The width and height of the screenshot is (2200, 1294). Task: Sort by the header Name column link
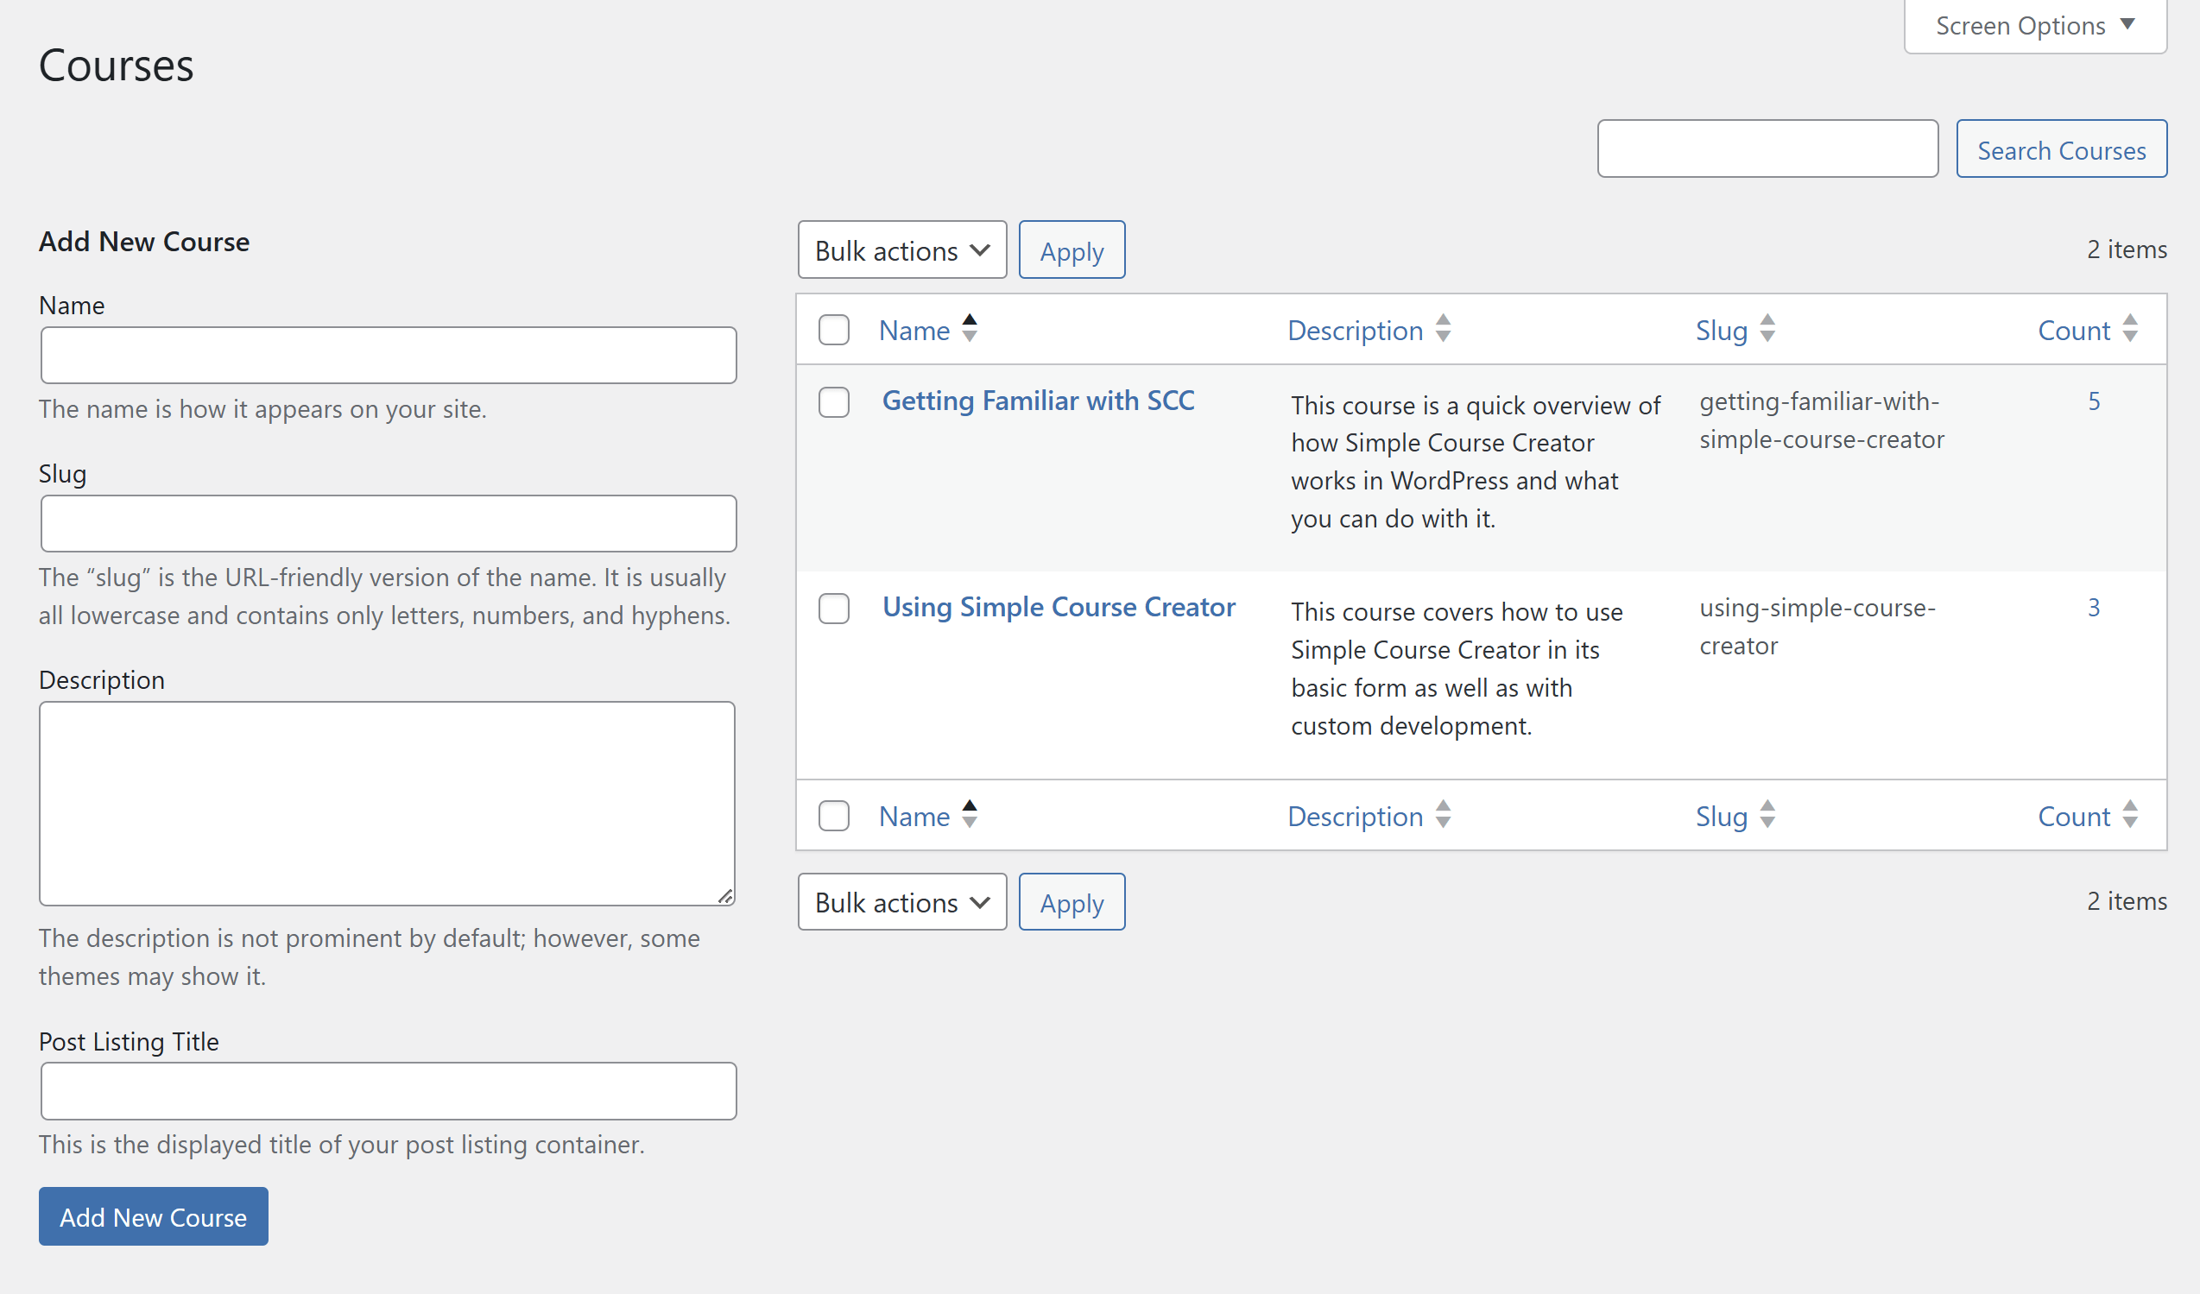tap(914, 330)
